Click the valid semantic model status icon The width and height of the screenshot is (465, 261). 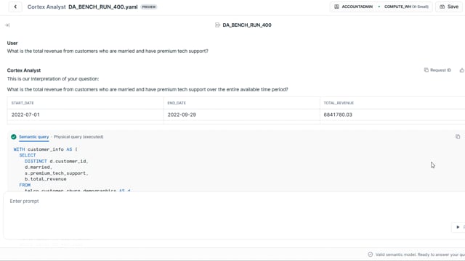pos(370,254)
